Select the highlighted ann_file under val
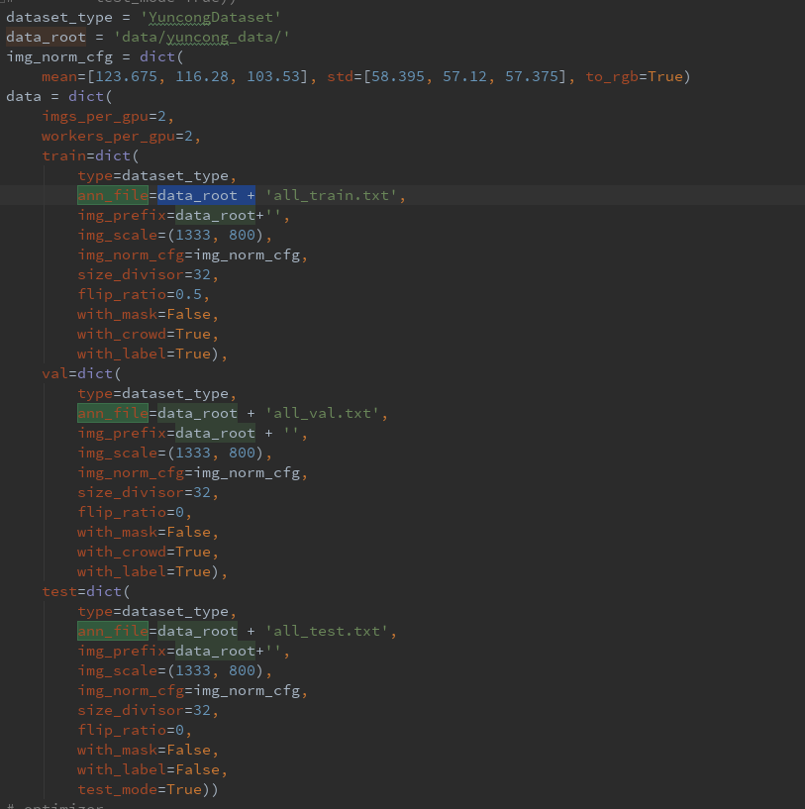Viewport: 805px width, 809px height. click(112, 413)
